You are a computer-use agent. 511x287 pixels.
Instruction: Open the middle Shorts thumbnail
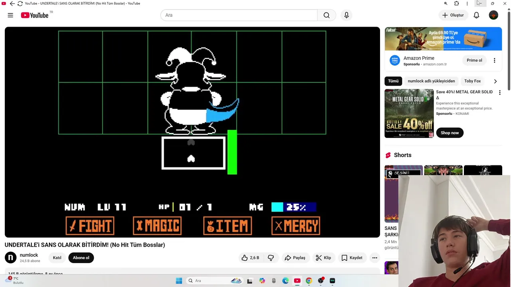(443, 171)
